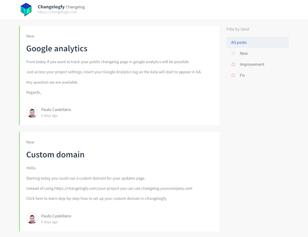Screen dimensions: 308x237
Task: Click the Starting today you could use line
Action: pyautogui.click(x=86, y=178)
